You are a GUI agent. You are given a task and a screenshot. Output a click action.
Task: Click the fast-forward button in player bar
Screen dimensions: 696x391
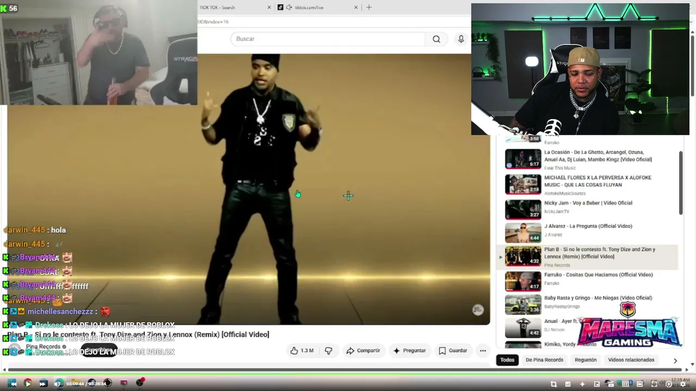(x=42, y=383)
